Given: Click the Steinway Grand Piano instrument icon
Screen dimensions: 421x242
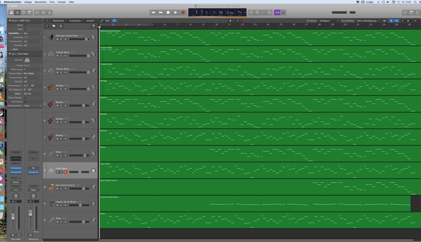Looking at the screenshot, I should 51,37.
